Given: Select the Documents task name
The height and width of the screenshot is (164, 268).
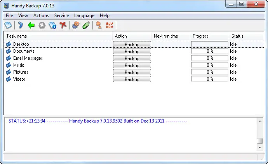Looking at the screenshot, I should (x=24, y=51).
